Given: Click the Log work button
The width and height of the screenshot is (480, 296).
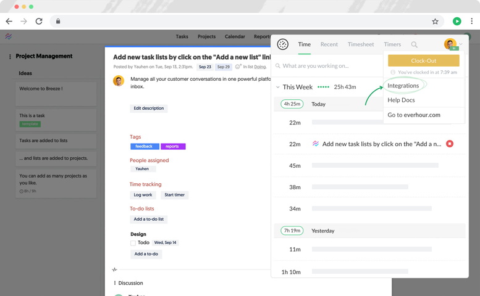Looking at the screenshot, I should (x=143, y=195).
